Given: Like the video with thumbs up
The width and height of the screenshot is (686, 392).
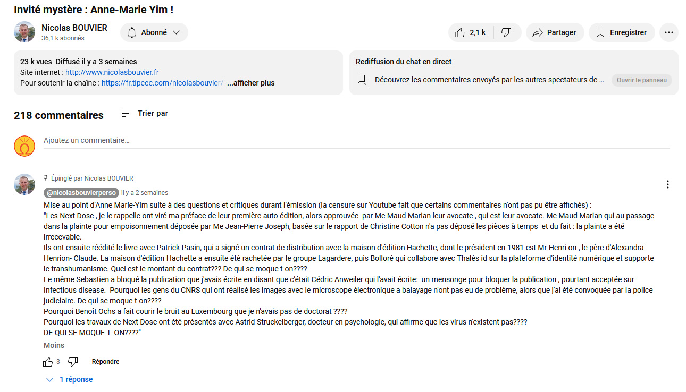Looking at the screenshot, I should tap(471, 32).
